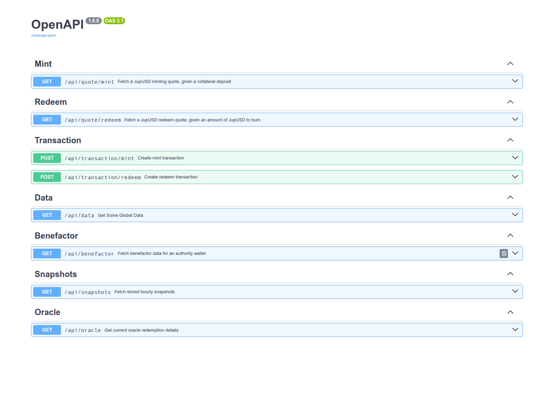Click the Data section heading

click(x=44, y=198)
